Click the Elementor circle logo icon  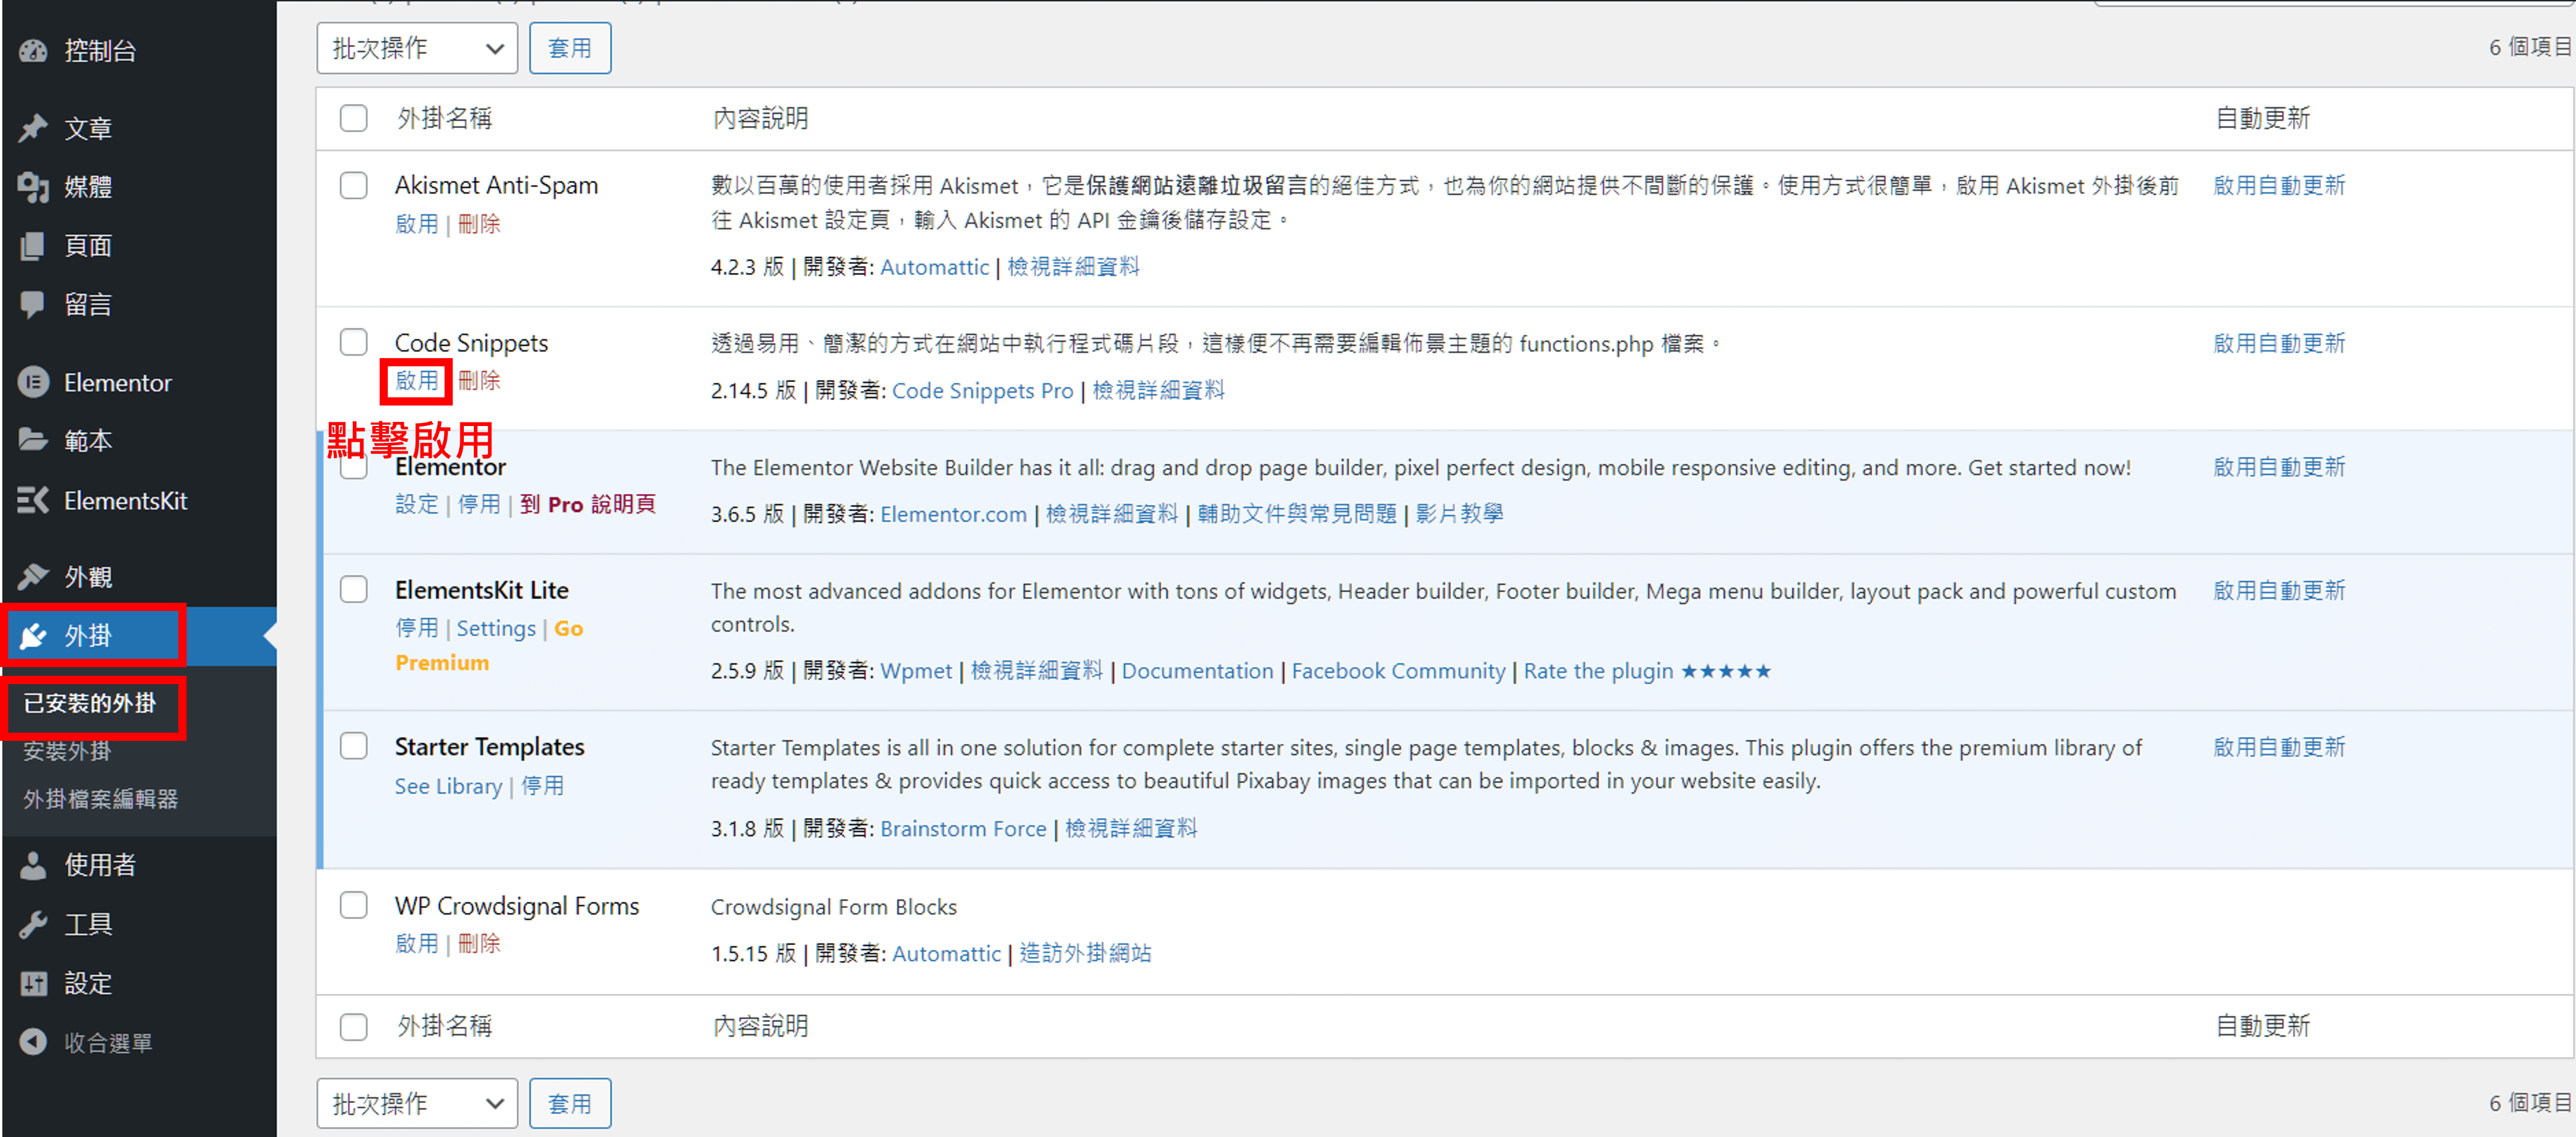(33, 382)
